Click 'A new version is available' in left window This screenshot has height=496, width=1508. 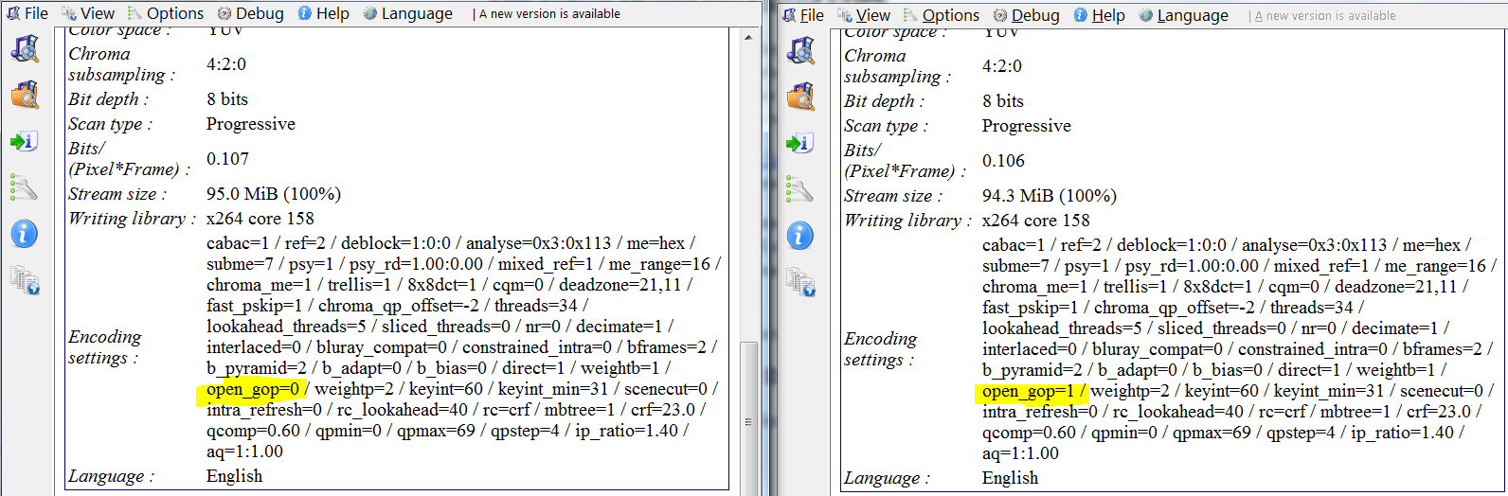tap(549, 14)
